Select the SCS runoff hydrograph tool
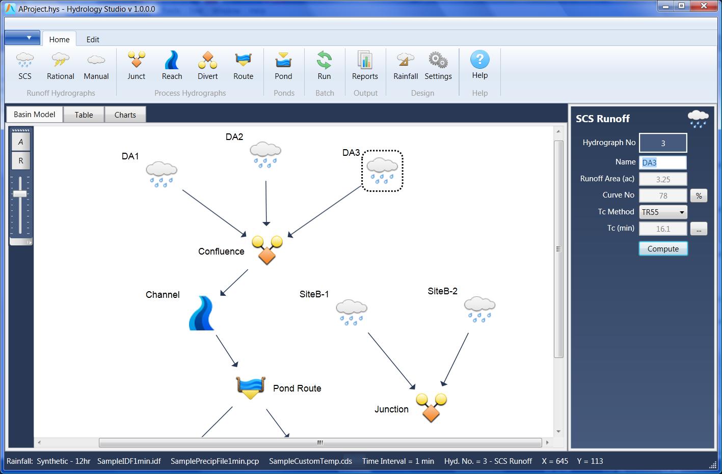 coord(24,66)
